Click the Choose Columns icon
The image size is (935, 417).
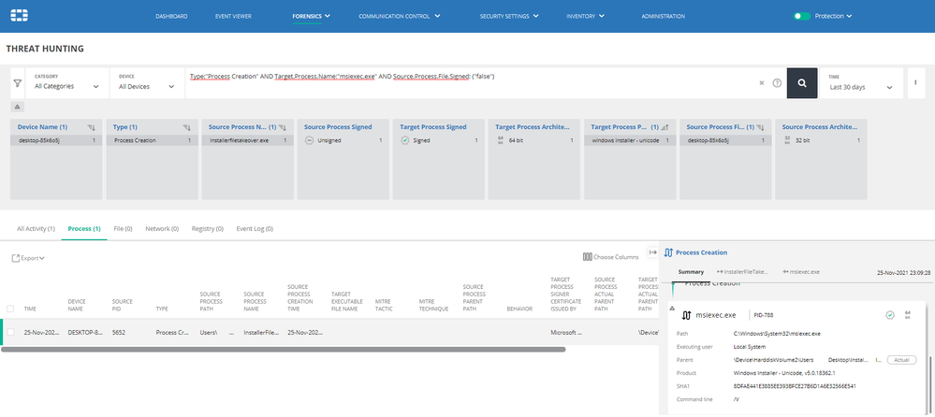click(588, 257)
